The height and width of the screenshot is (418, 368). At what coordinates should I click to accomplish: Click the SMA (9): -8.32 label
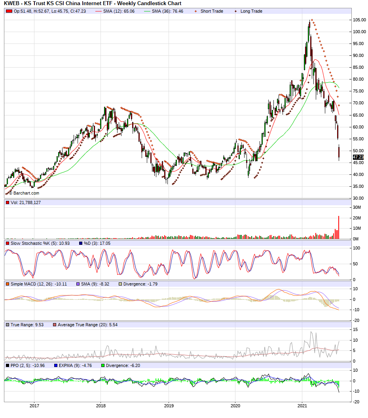coord(95,284)
